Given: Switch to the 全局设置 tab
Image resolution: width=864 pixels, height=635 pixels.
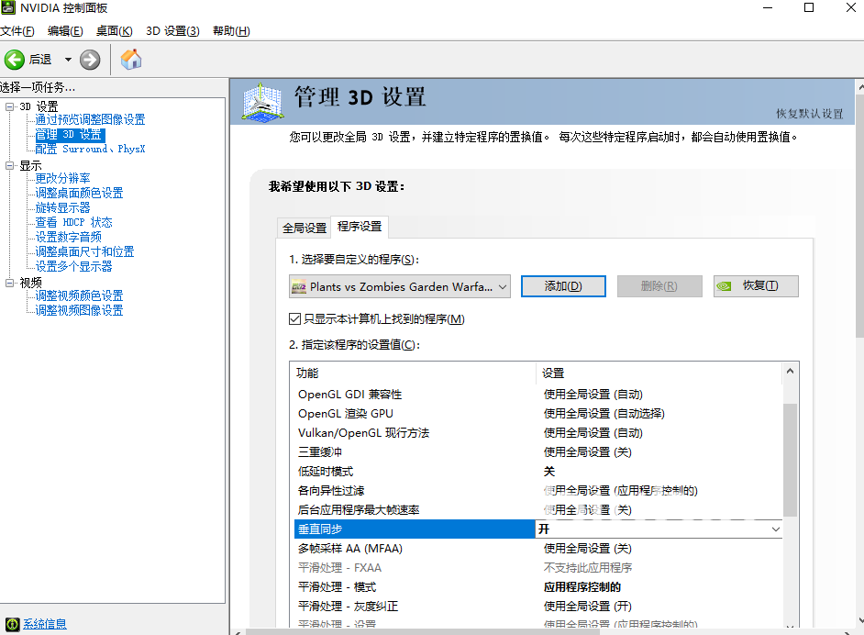Looking at the screenshot, I should pyautogui.click(x=304, y=228).
